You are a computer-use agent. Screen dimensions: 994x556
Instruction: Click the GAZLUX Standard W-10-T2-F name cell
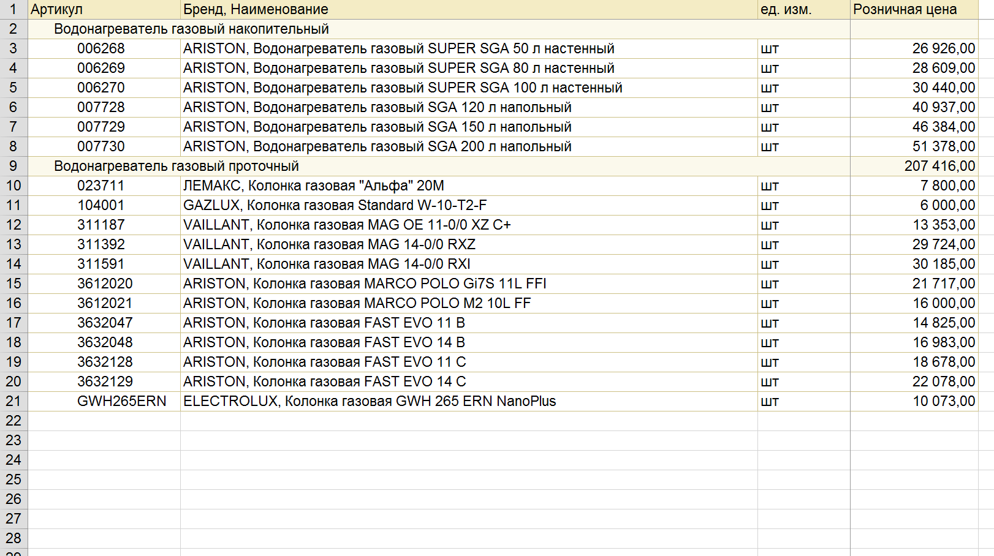tap(469, 205)
